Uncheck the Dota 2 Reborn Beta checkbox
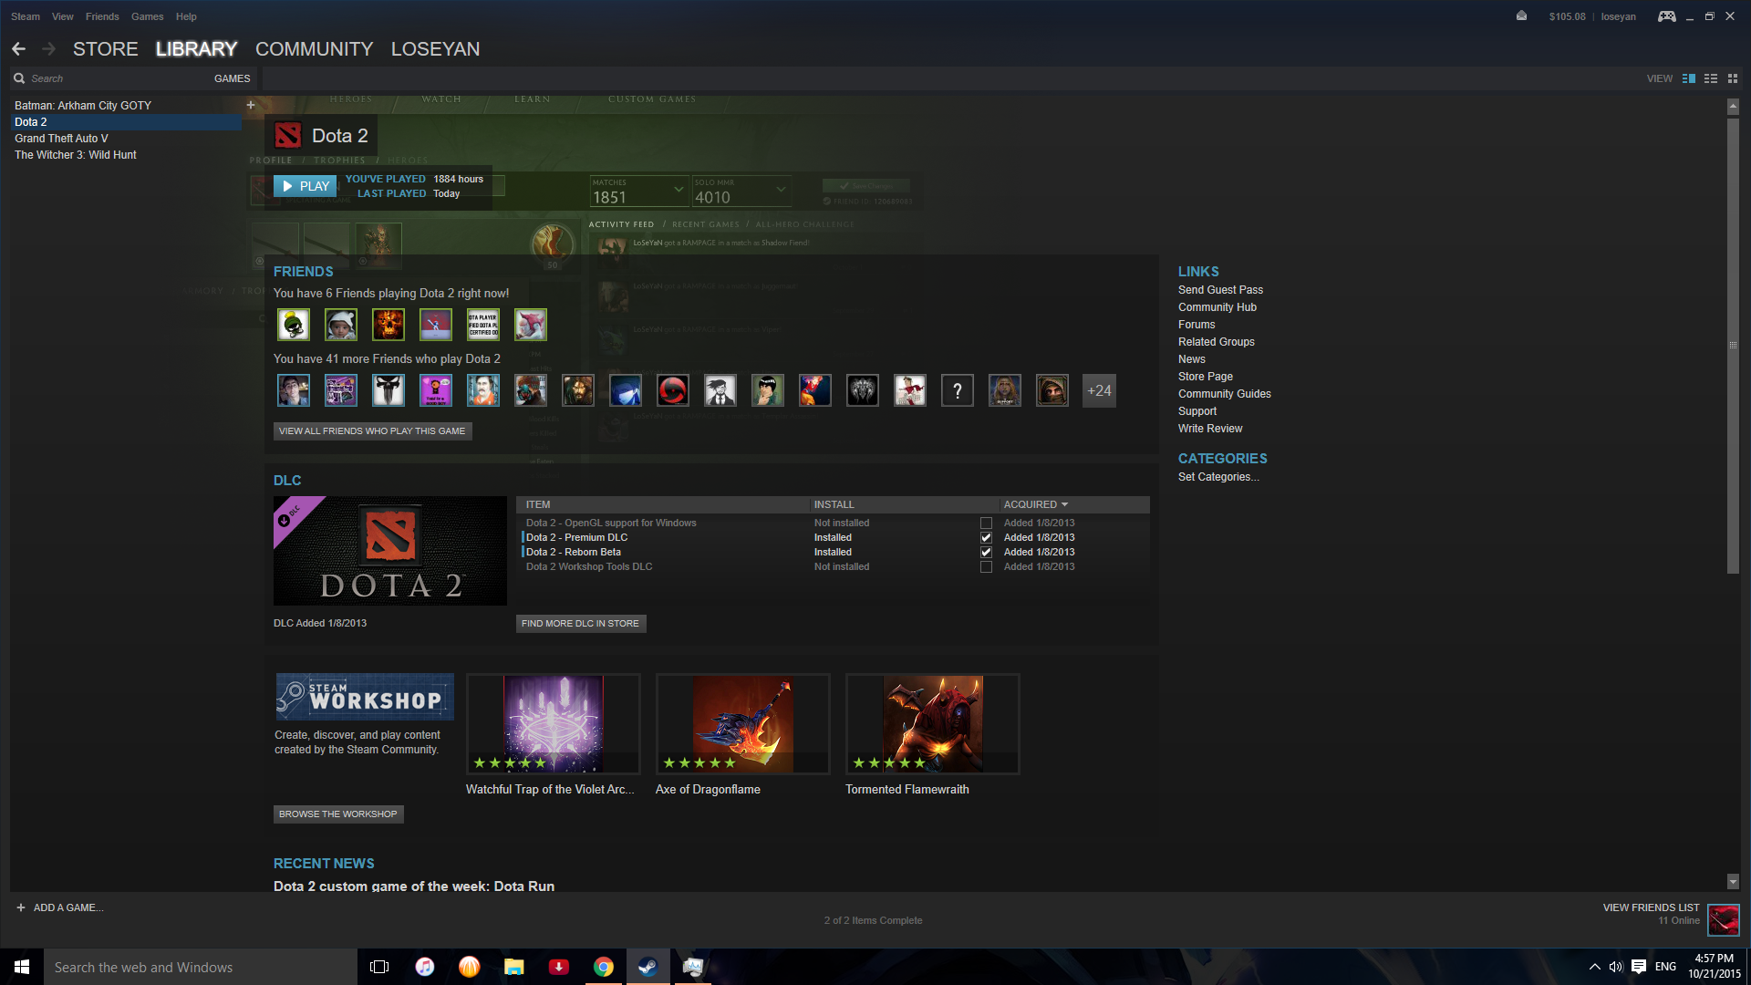 pos(986,553)
